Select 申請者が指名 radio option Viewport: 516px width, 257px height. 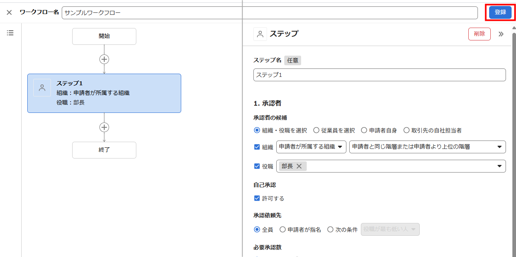click(x=283, y=229)
